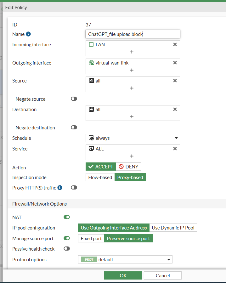Set Action to DENY
Image resolution: width=226 pixels, height=283 pixels.
click(128, 167)
